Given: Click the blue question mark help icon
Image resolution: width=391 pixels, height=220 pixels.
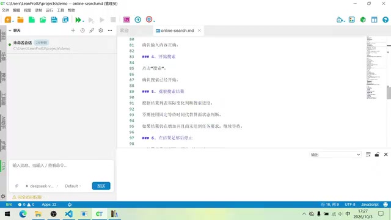Looking at the screenshot, I should 386,20.
